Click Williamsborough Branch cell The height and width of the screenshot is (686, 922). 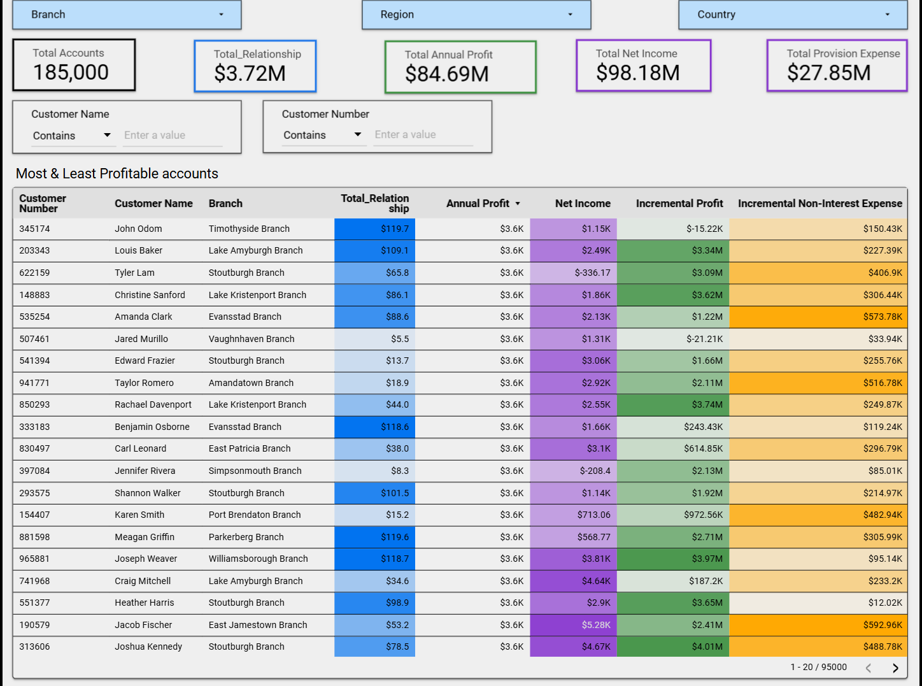point(258,559)
